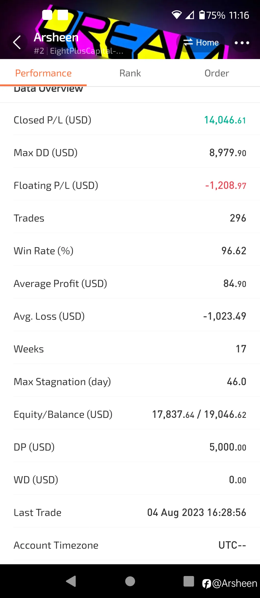Image resolution: width=260 pixels, height=598 pixels.
Task: Tap the Android back navigation button
Action: coord(71,581)
